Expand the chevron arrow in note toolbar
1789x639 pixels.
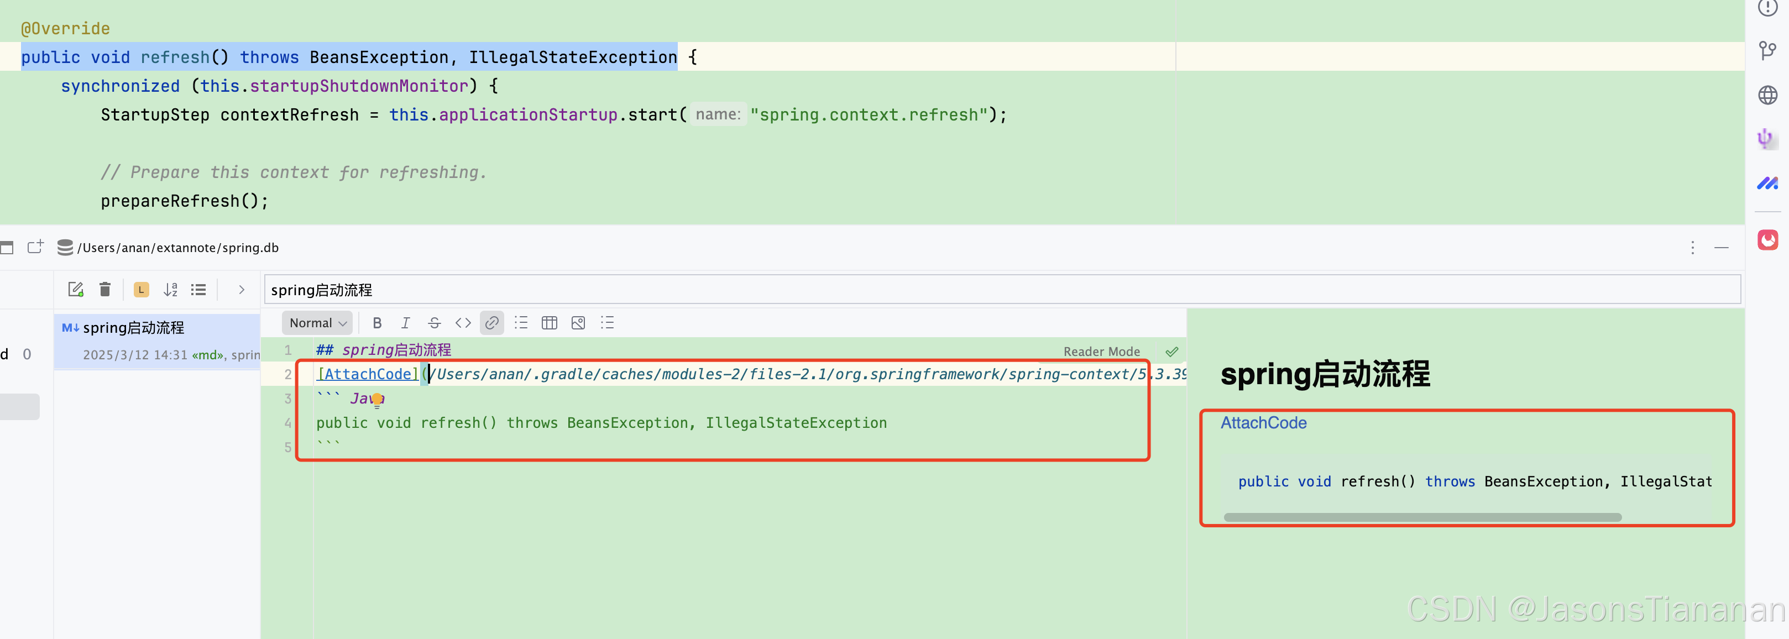tap(241, 290)
